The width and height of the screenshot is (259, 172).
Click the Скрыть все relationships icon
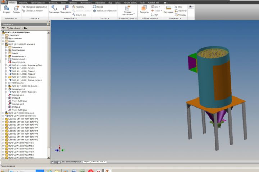point(74,15)
